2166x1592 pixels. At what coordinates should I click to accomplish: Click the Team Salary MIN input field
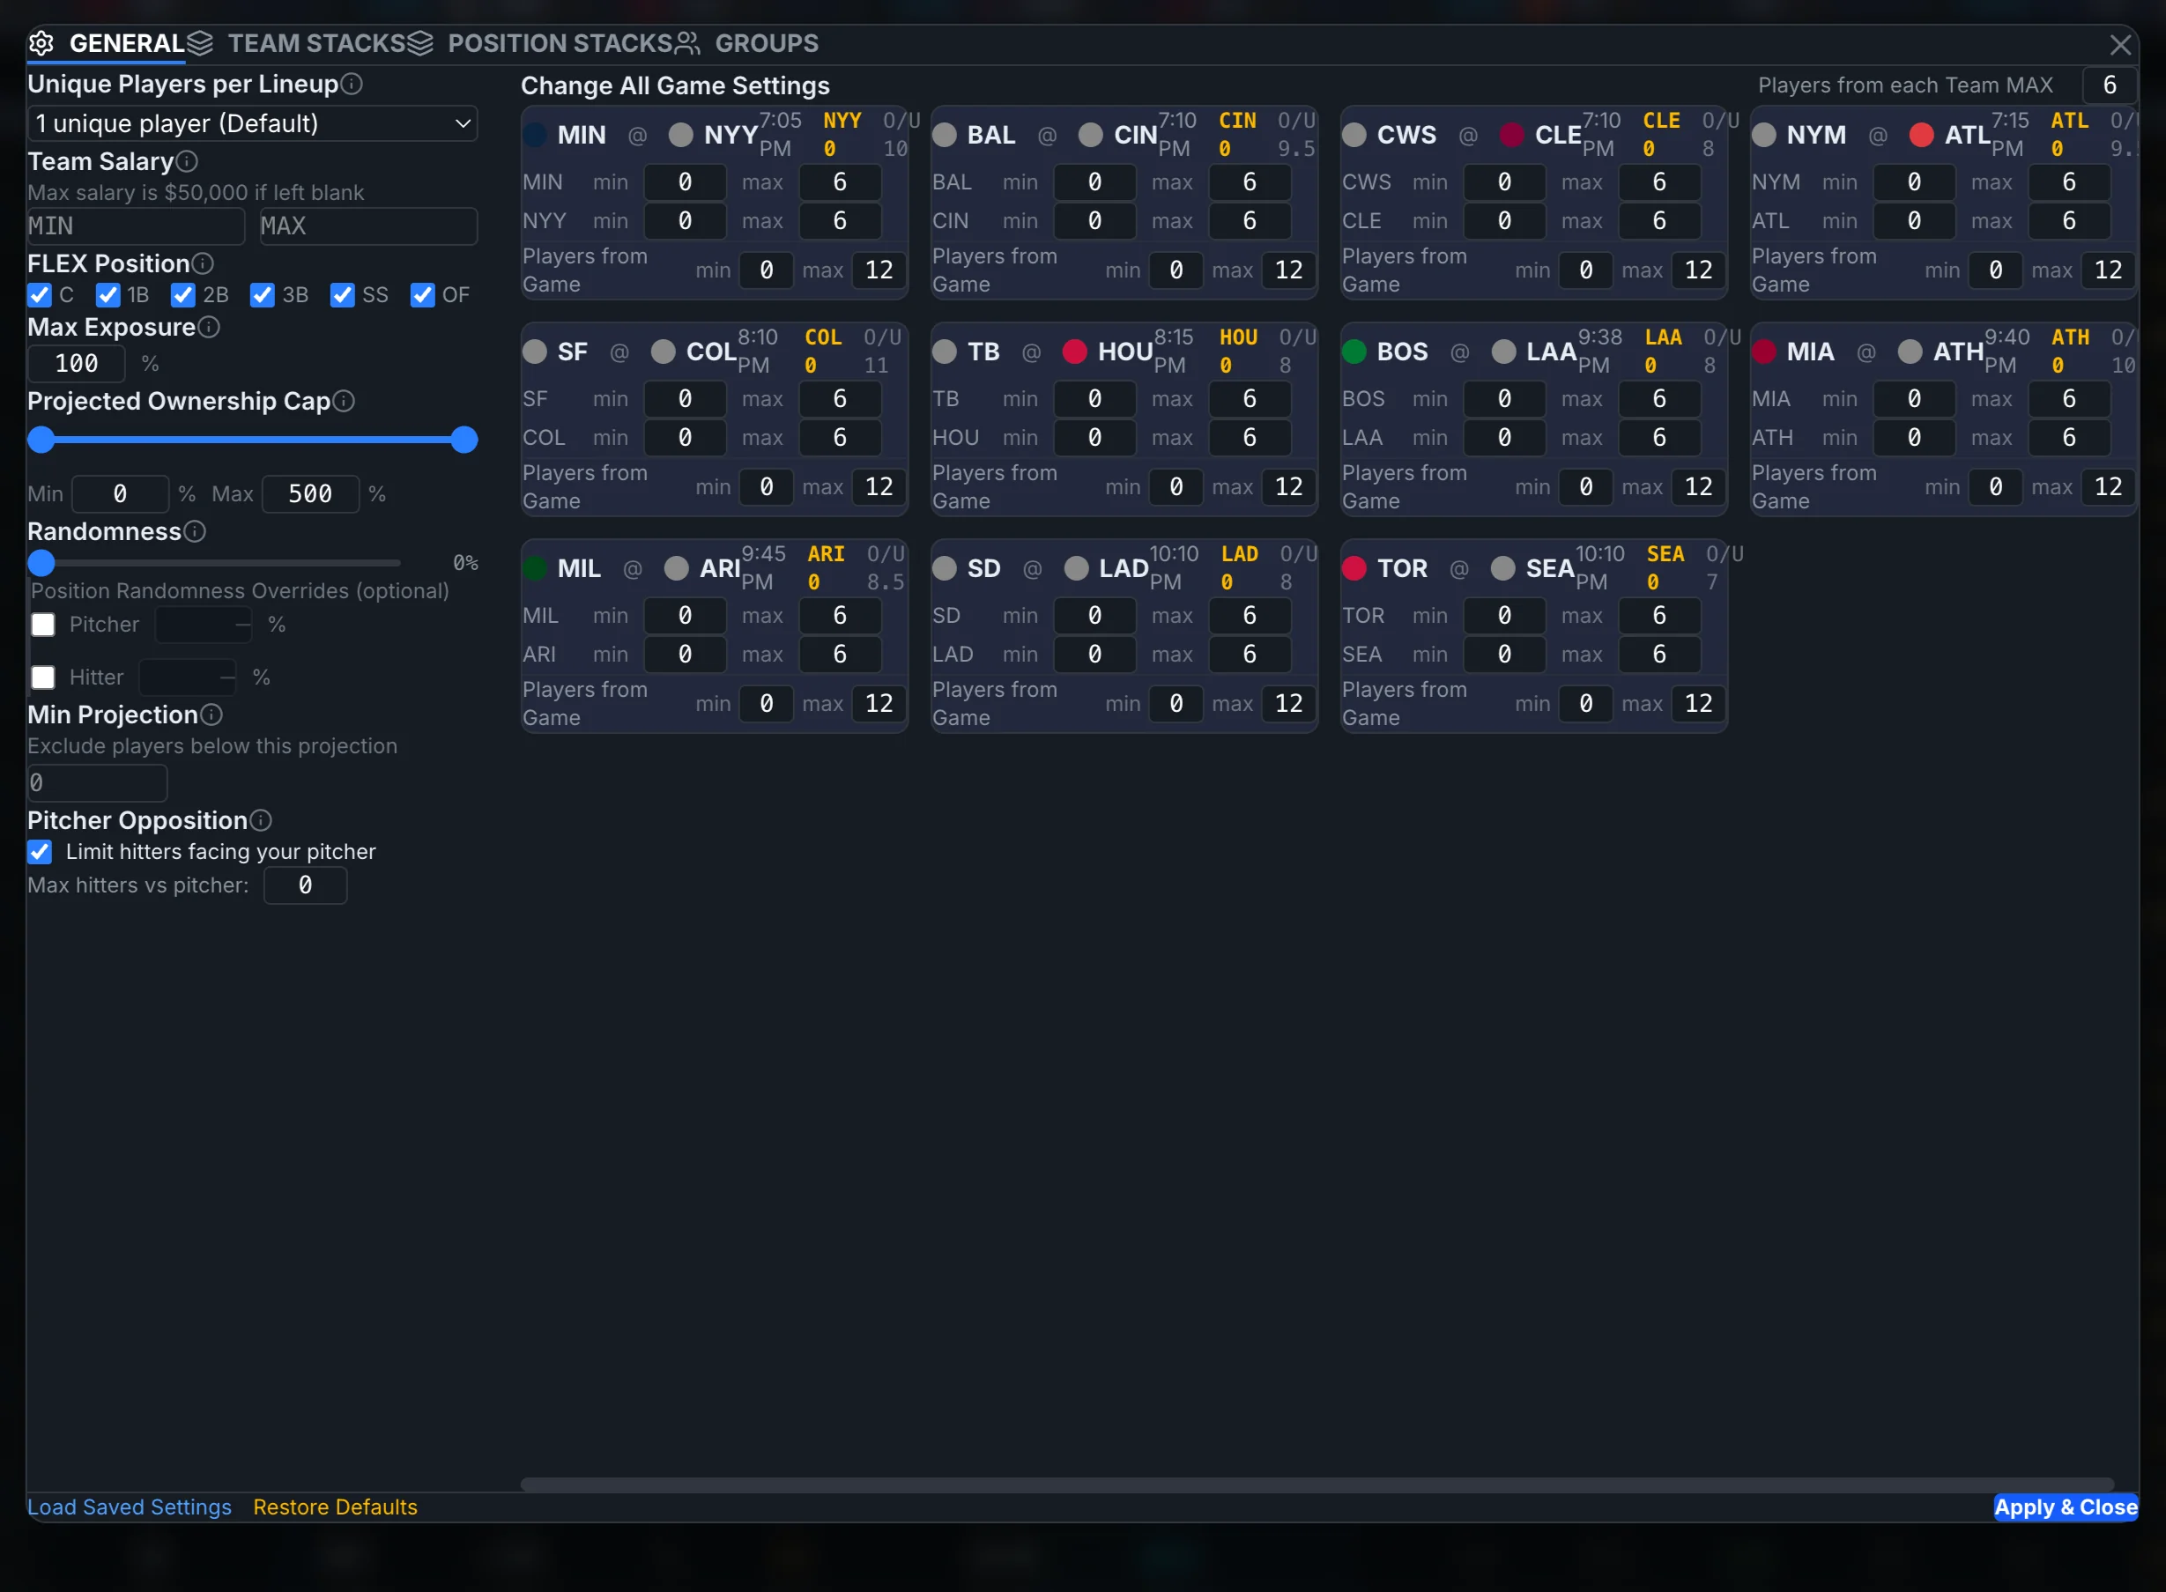pyautogui.click(x=136, y=226)
